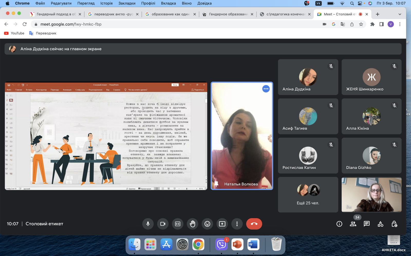Select Аліна Дудкіна participant tile
This screenshot has width=411, height=256.
[308, 77]
